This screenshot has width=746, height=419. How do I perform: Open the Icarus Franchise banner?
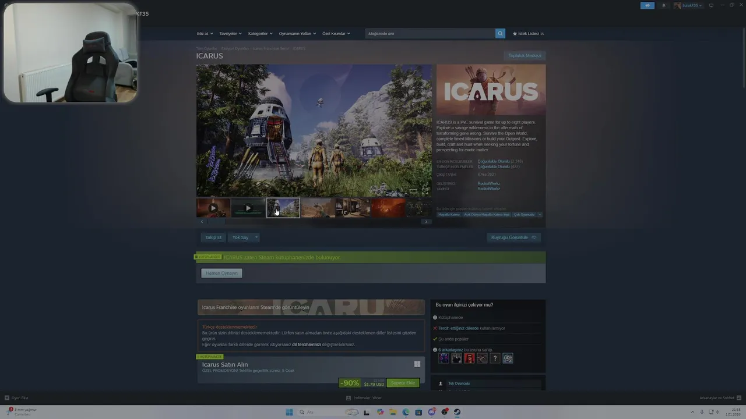tap(311, 307)
